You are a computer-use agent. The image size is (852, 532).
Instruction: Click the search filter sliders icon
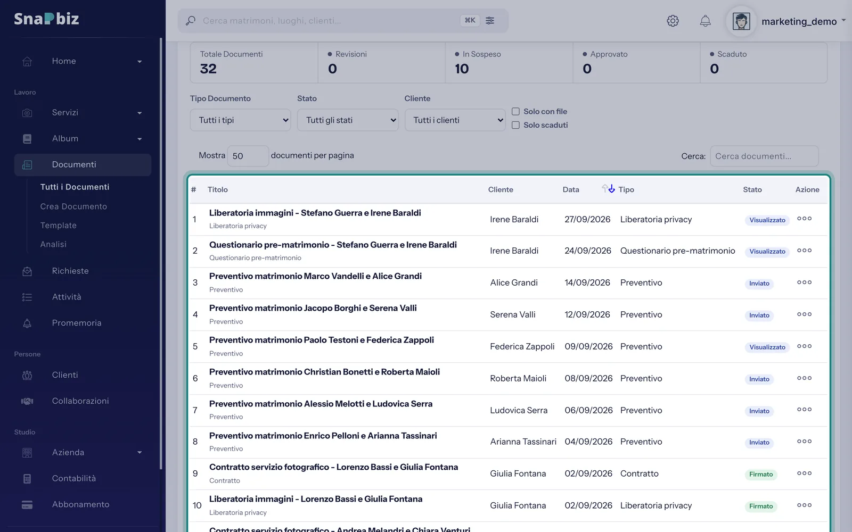coord(490,20)
